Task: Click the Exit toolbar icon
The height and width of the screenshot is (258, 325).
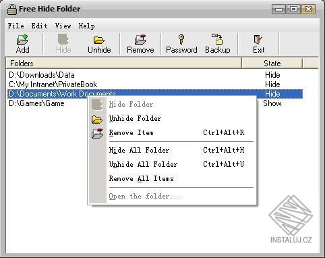Action: pyautogui.click(x=259, y=44)
